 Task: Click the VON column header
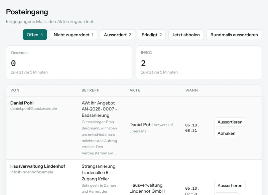click(15, 90)
